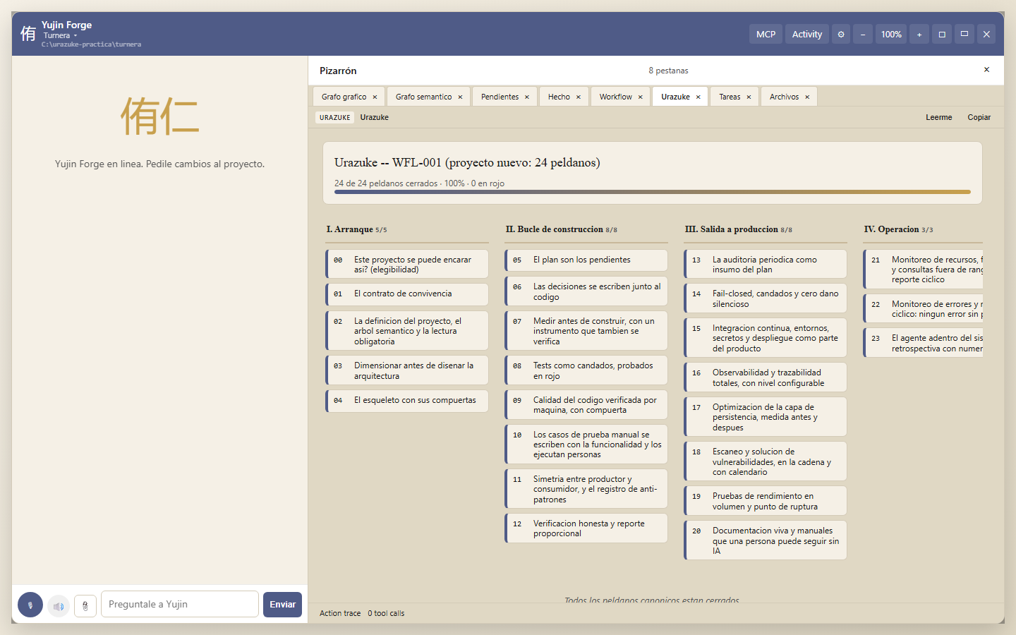
Task: Click the Enviar button
Action: (282, 605)
